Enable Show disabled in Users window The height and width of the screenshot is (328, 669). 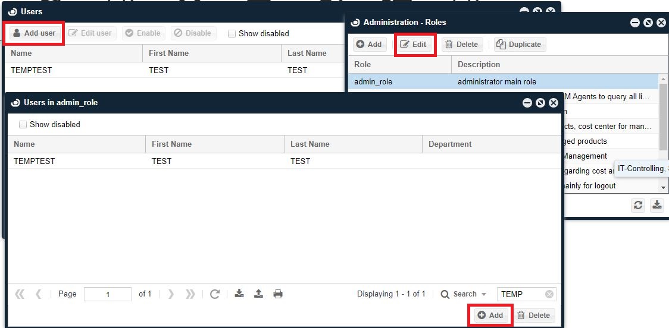tap(232, 34)
